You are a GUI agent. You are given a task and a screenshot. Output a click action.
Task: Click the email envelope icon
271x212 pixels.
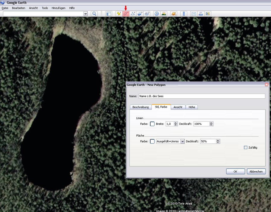pos(193,14)
